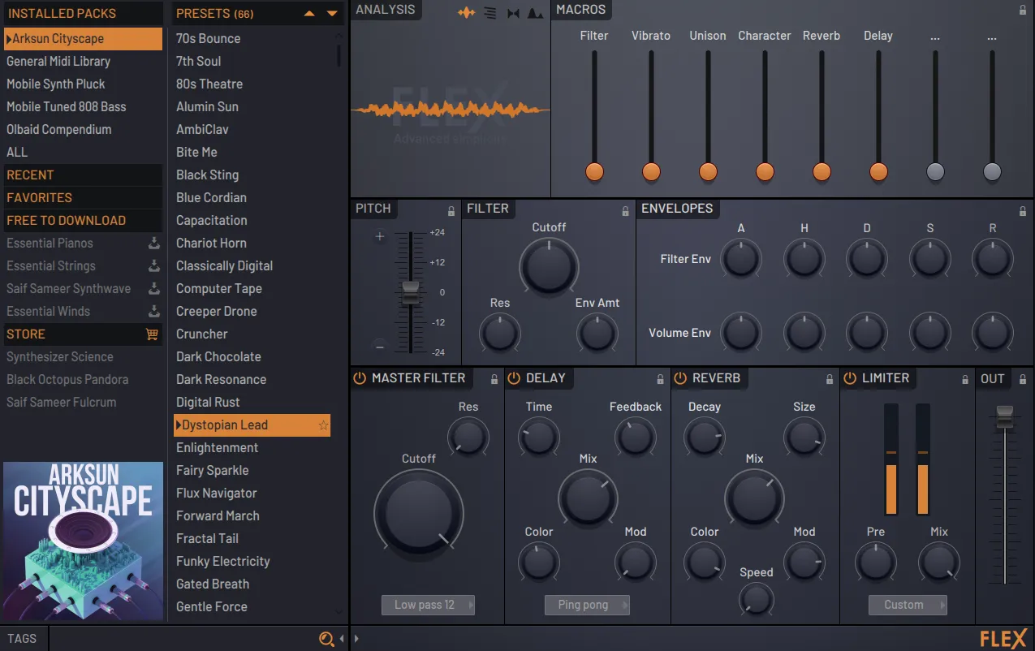
Task: Click the Limiter panel lock icon
Action: 964,379
